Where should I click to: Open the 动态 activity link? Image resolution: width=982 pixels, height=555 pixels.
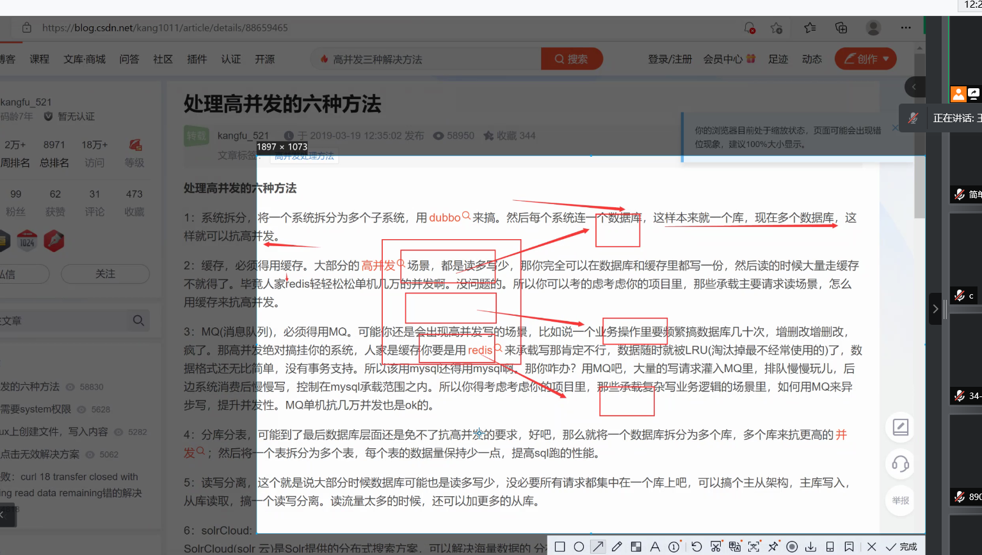[812, 59]
